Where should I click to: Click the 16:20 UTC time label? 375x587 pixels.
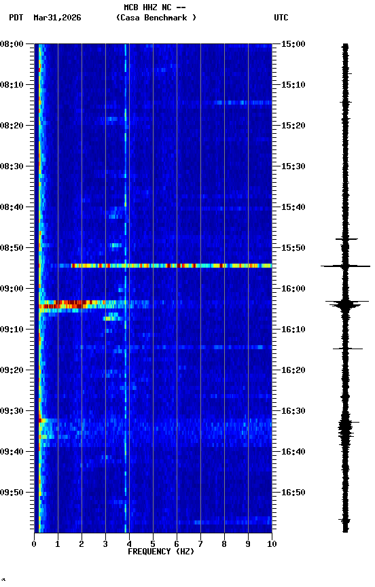pos(293,370)
